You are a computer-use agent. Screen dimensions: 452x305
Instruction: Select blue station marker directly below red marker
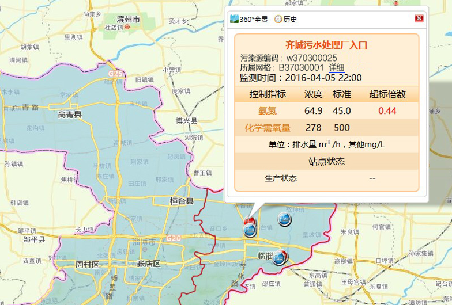coord(250,230)
